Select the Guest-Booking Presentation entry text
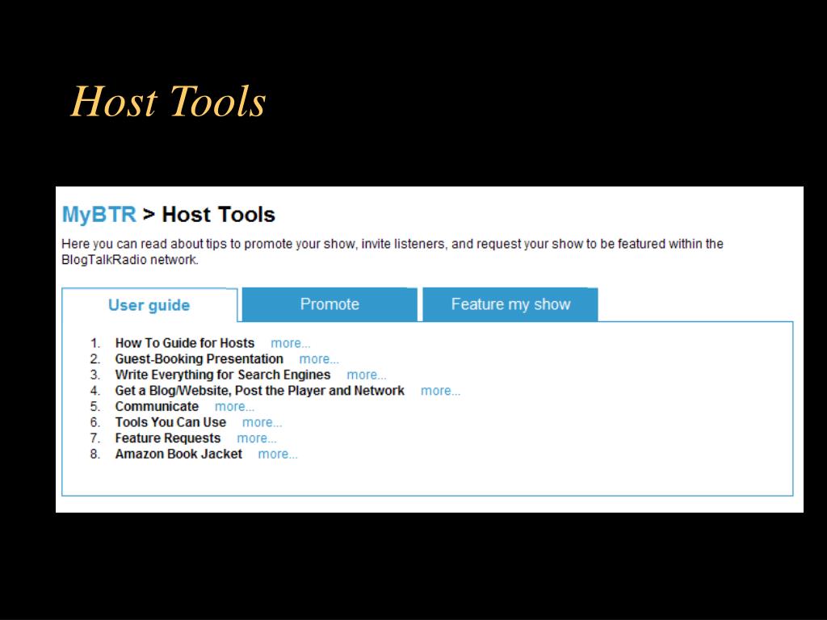Viewport: 827px width, 620px height. click(199, 359)
